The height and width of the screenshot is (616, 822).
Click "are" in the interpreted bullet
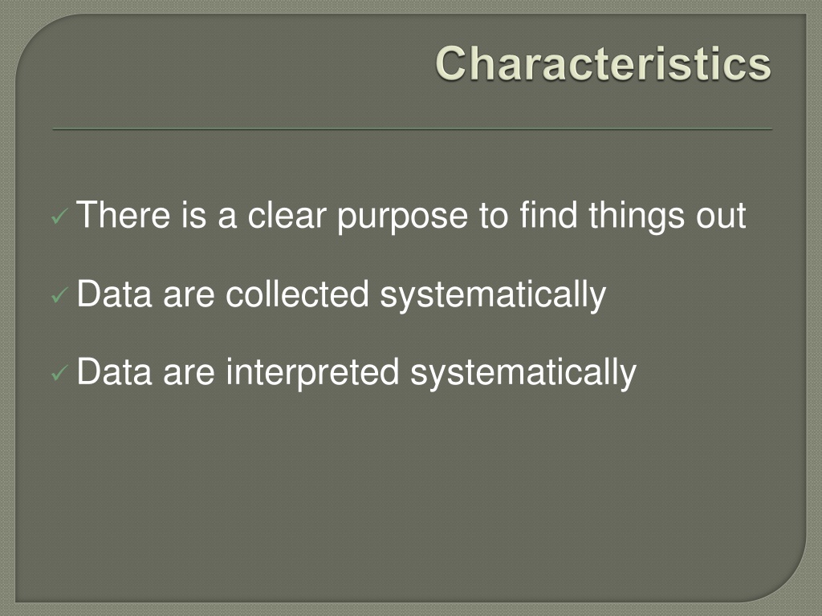tap(189, 375)
